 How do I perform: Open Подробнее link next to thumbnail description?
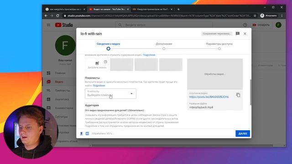[149, 55]
